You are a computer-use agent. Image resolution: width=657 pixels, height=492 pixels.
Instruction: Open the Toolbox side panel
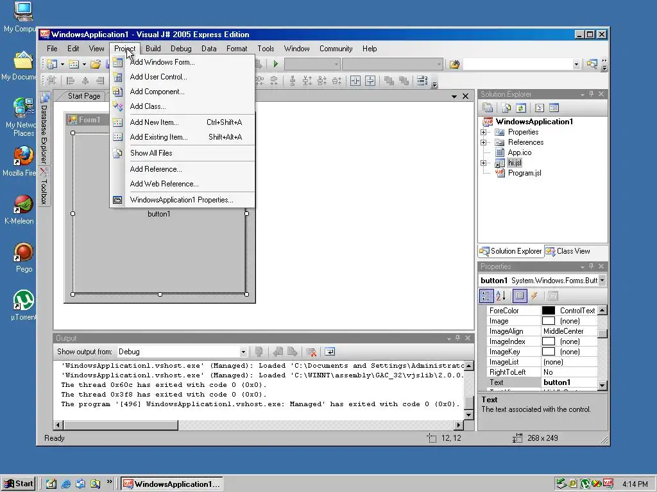coord(44,186)
